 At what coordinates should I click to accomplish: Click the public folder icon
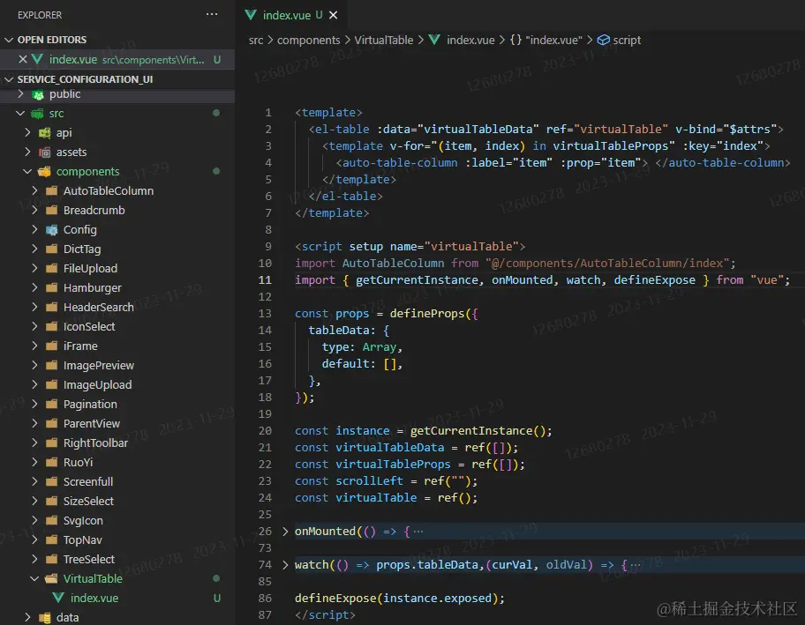(37, 94)
